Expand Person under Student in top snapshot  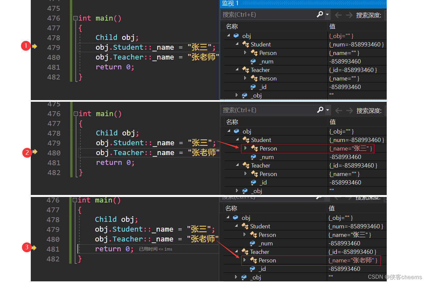245,52
